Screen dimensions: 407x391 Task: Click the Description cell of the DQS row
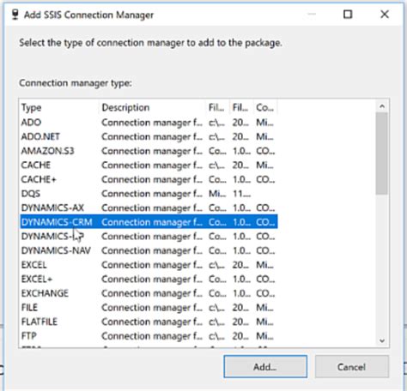152,194
